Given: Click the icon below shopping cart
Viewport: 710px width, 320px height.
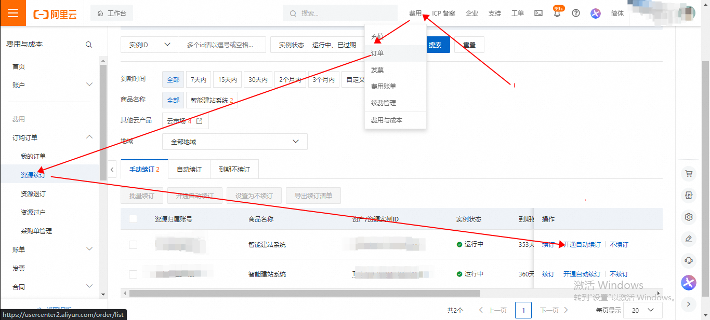Looking at the screenshot, I should (x=689, y=196).
